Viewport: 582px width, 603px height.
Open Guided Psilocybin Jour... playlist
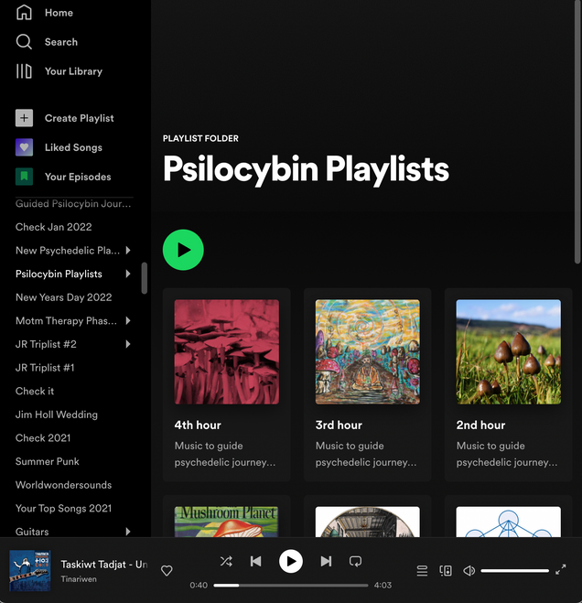73,203
